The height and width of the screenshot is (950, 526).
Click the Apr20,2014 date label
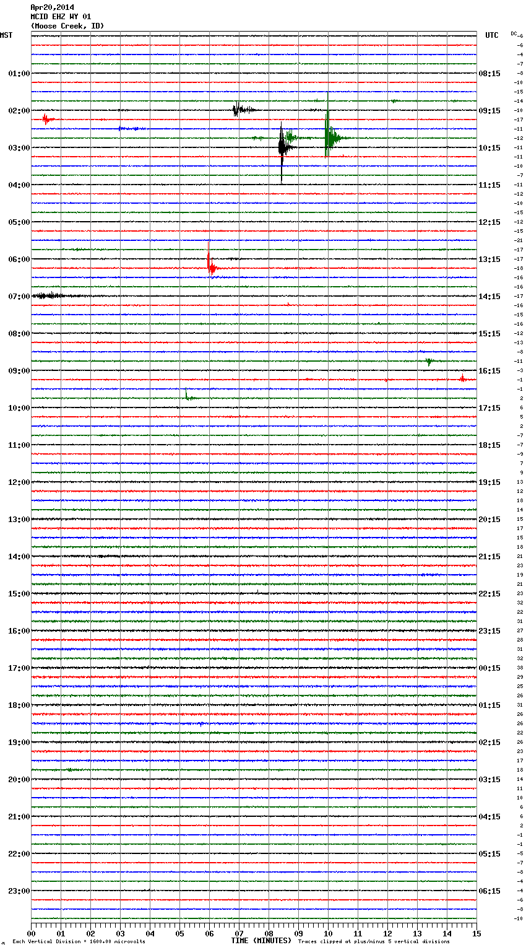point(52,7)
